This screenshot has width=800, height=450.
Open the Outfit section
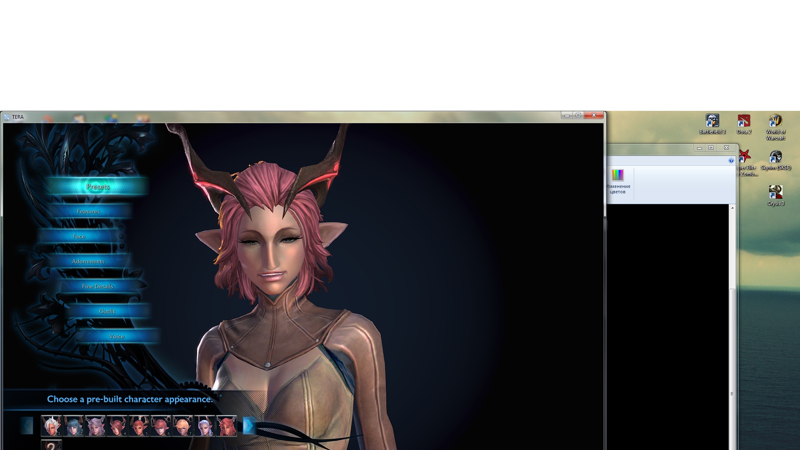[107, 311]
